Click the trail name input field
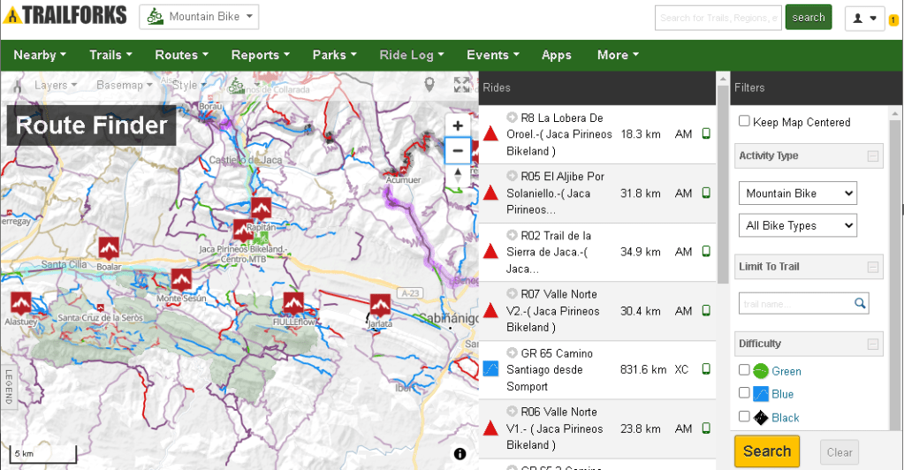 click(x=797, y=303)
